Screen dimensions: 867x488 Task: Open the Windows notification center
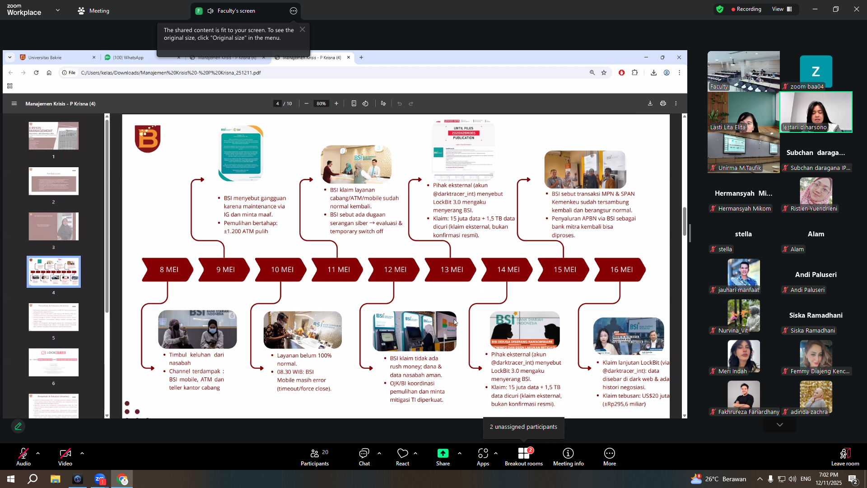(x=853, y=479)
